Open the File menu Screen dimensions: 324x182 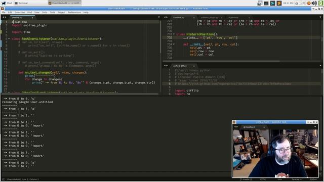(x=4, y=12)
